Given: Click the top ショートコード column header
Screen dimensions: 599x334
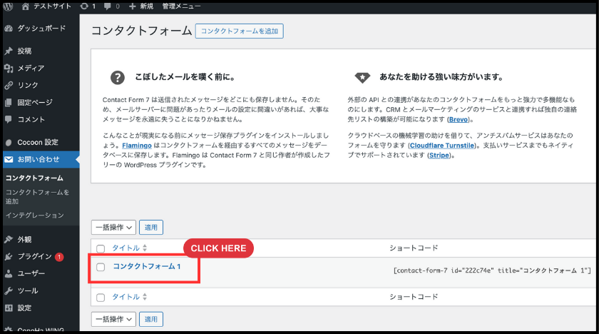Looking at the screenshot, I should tap(414, 248).
